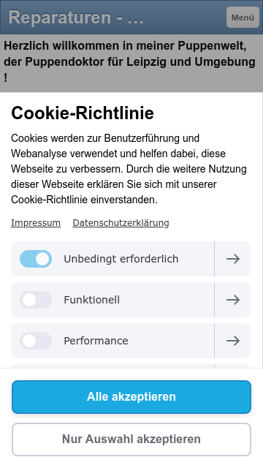Click the Performance category label

click(96, 341)
